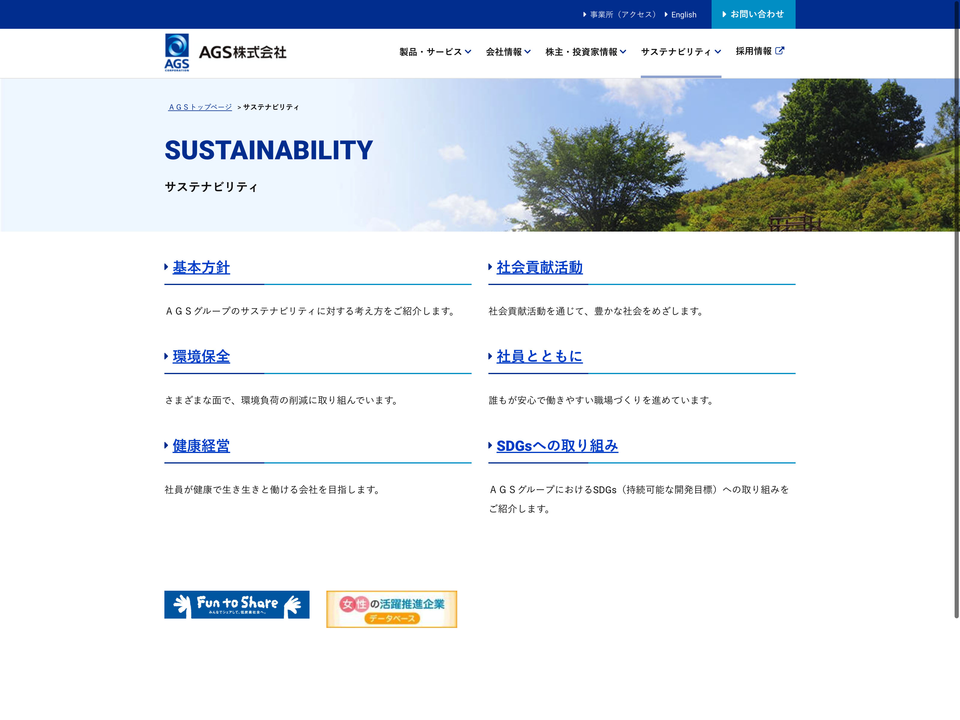Click the arrow icon before 事業所（アクセス）

[585, 15]
